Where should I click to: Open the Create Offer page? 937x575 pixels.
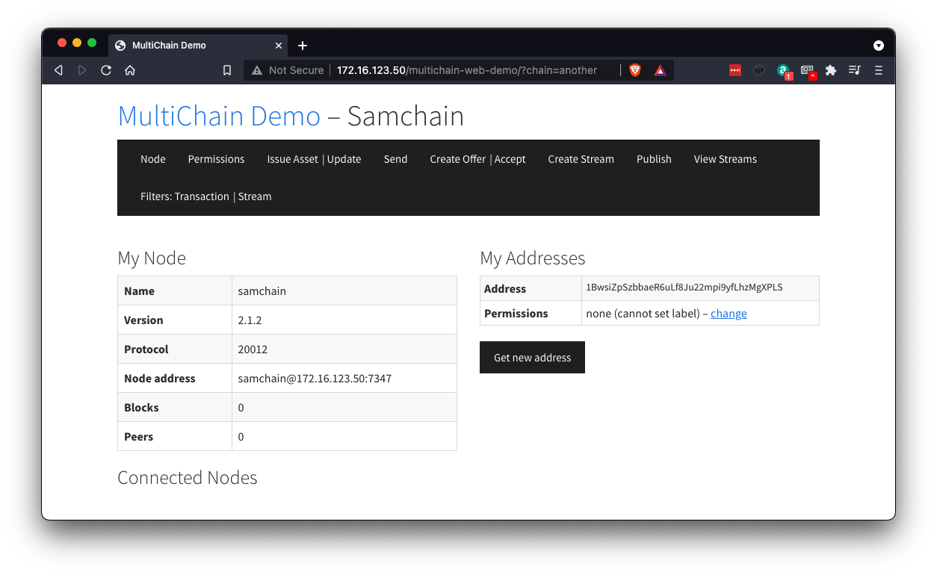pyautogui.click(x=458, y=159)
